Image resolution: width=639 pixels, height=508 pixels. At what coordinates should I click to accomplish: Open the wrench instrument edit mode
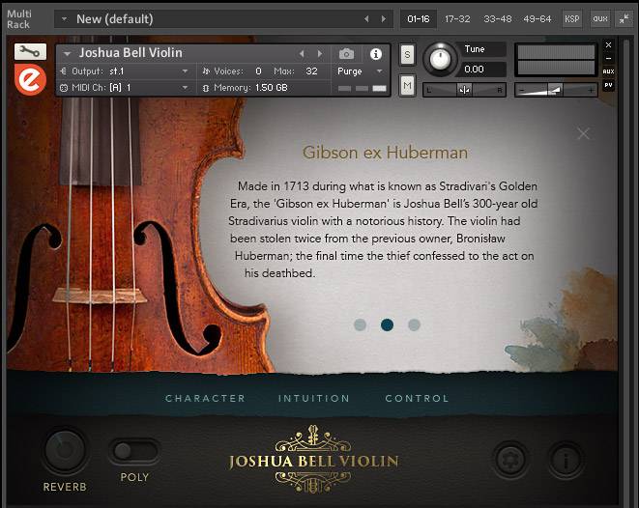pyautogui.click(x=30, y=52)
